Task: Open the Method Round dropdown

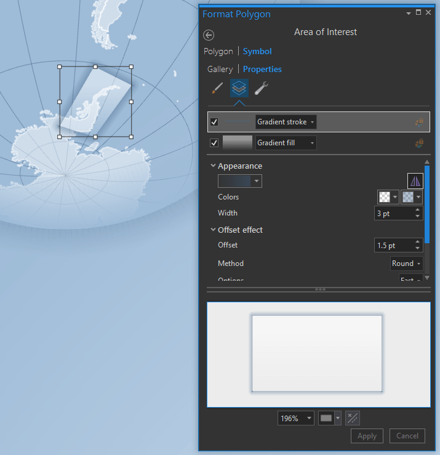Action: [406, 264]
